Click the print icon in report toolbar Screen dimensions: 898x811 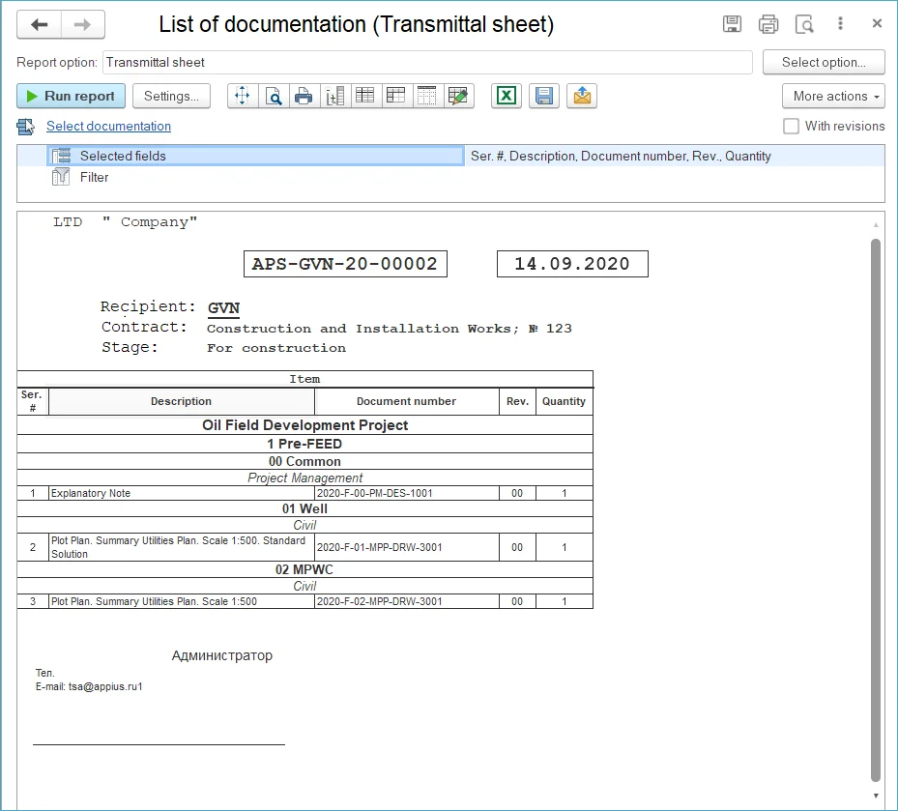(x=304, y=96)
